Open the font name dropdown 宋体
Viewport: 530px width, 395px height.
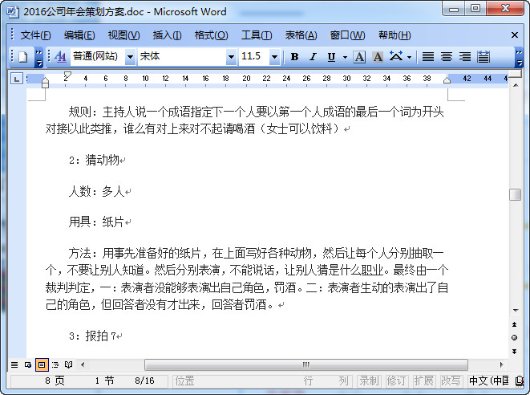(x=231, y=57)
